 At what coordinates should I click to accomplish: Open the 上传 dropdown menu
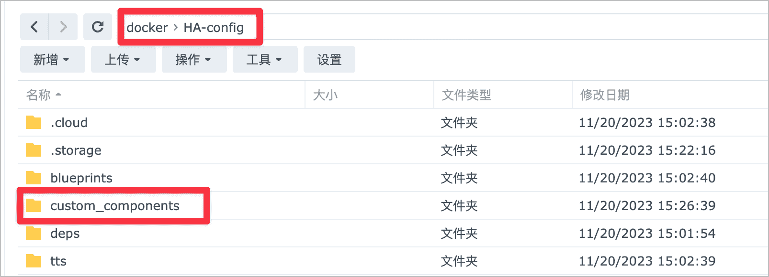tap(123, 60)
